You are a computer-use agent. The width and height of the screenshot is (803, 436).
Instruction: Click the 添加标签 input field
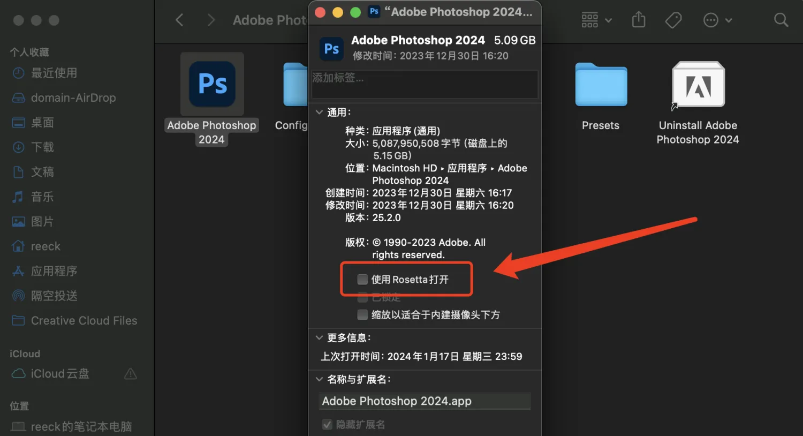coord(425,84)
